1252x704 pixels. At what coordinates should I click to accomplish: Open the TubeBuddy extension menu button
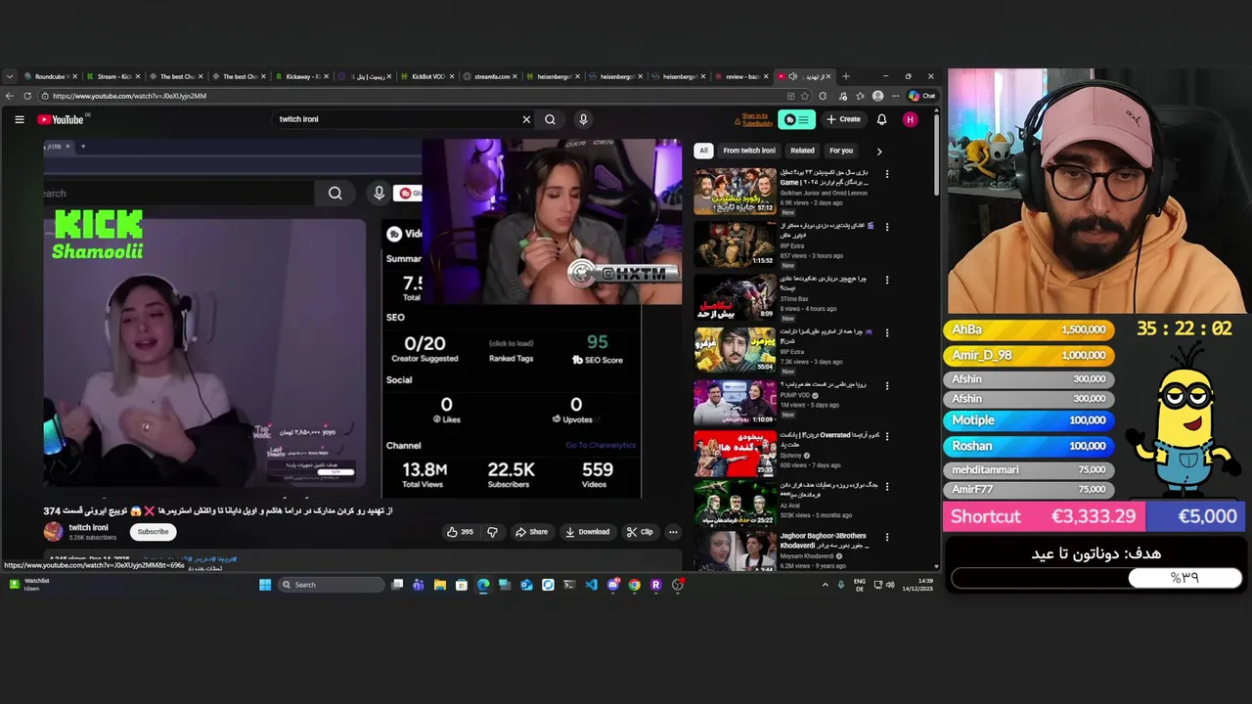coord(797,119)
